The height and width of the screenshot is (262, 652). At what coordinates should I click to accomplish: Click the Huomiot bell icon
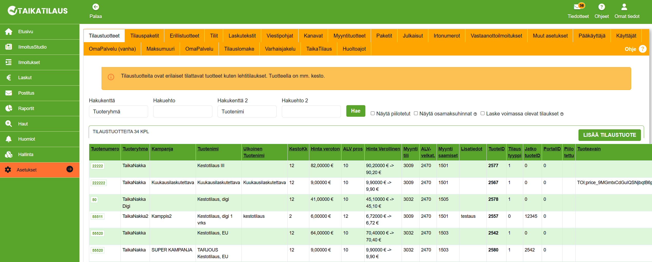point(8,139)
